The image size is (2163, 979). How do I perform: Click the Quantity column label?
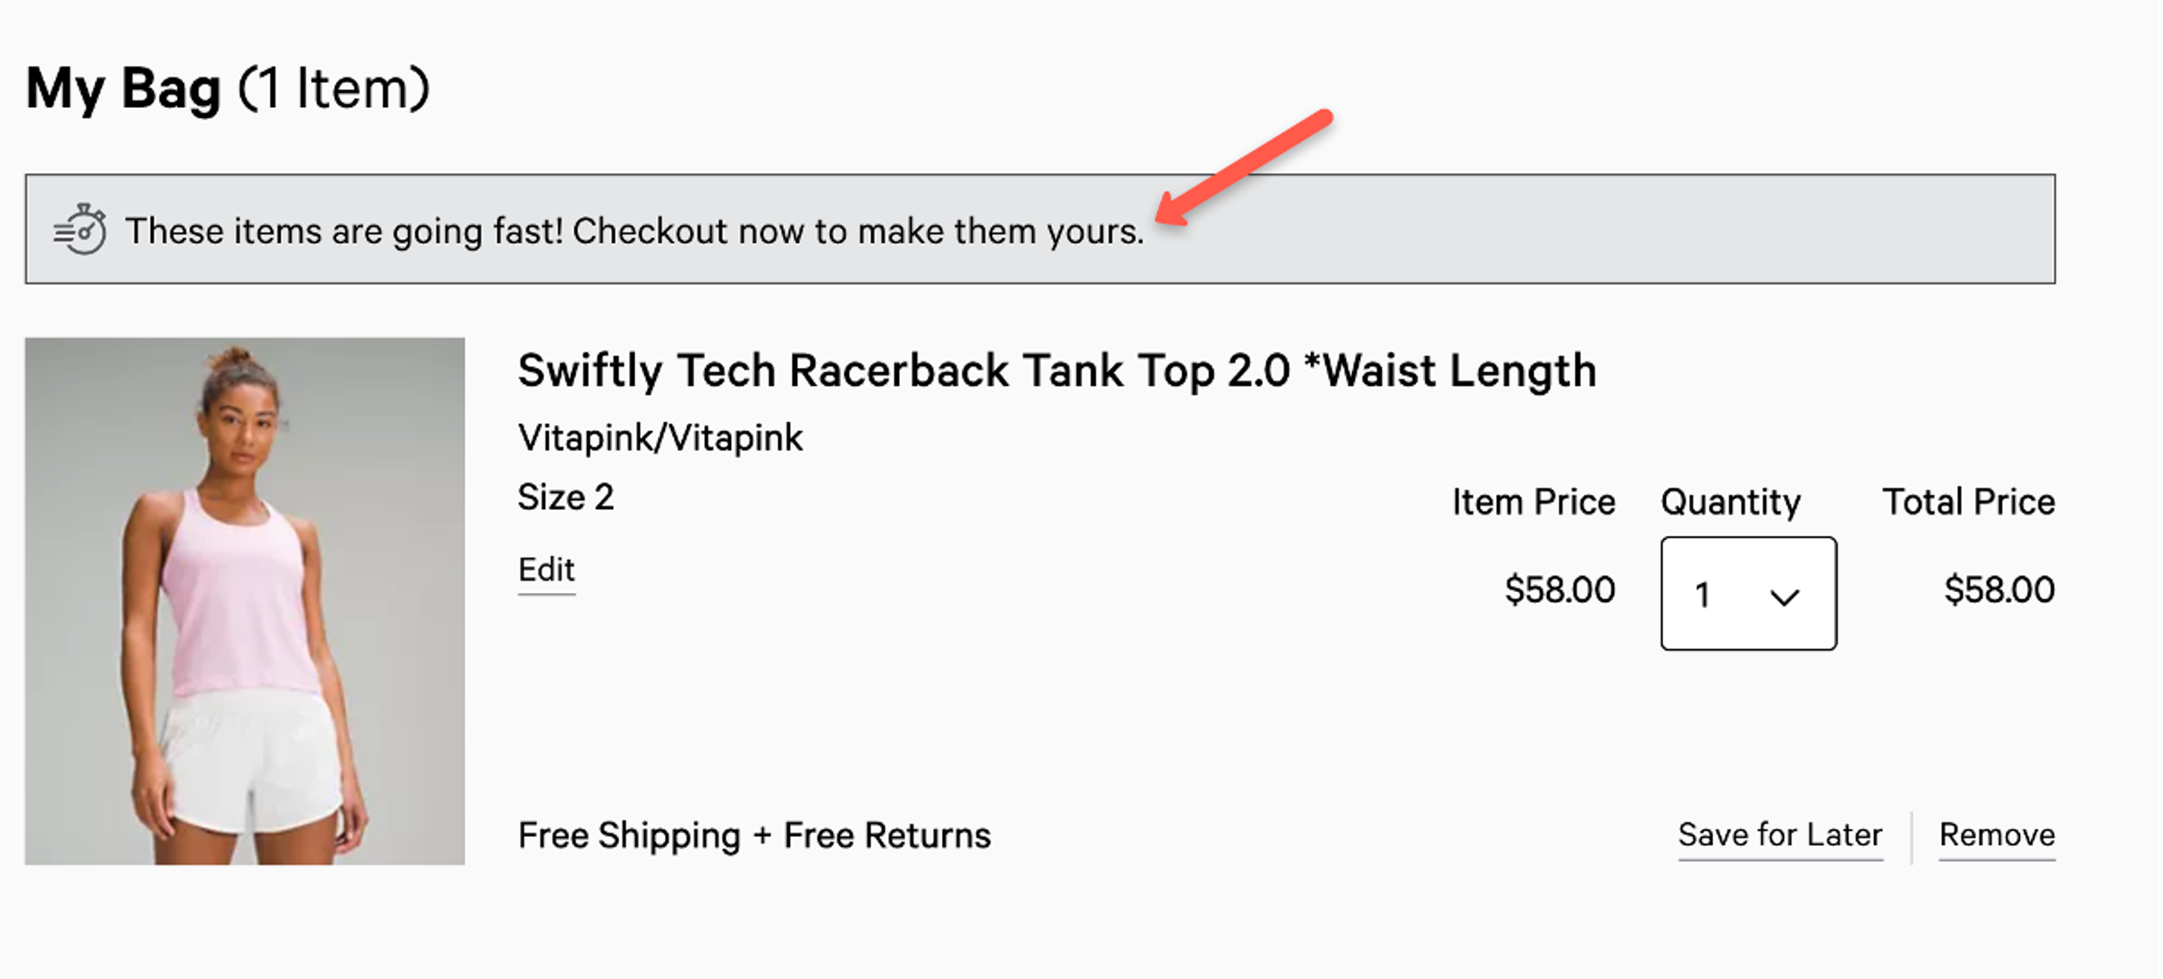[x=1730, y=501]
